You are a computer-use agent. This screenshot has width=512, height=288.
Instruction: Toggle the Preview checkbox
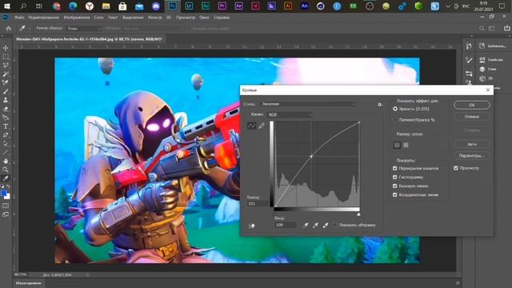pos(456,168)
